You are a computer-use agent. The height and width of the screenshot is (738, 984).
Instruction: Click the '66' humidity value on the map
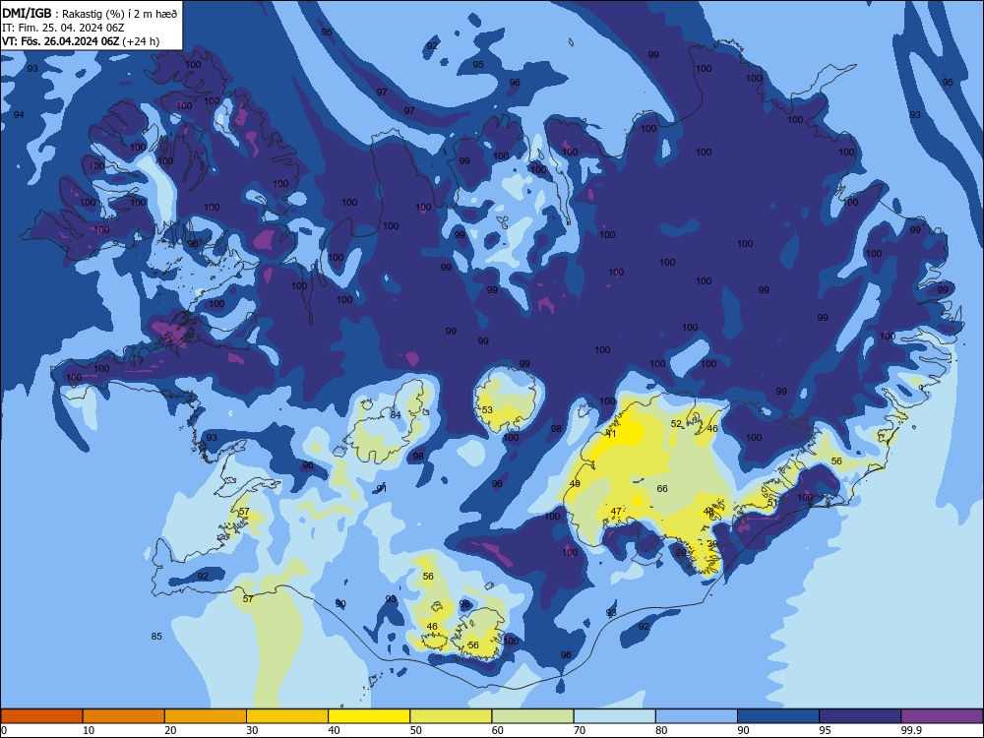tap(662, 488)
